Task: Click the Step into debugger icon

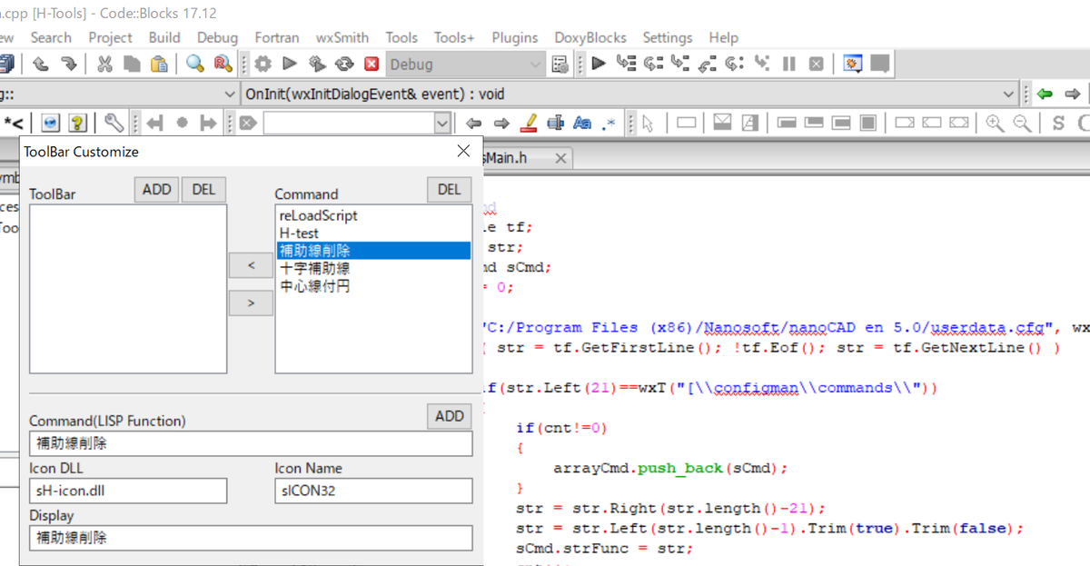Action: (680, 64)
